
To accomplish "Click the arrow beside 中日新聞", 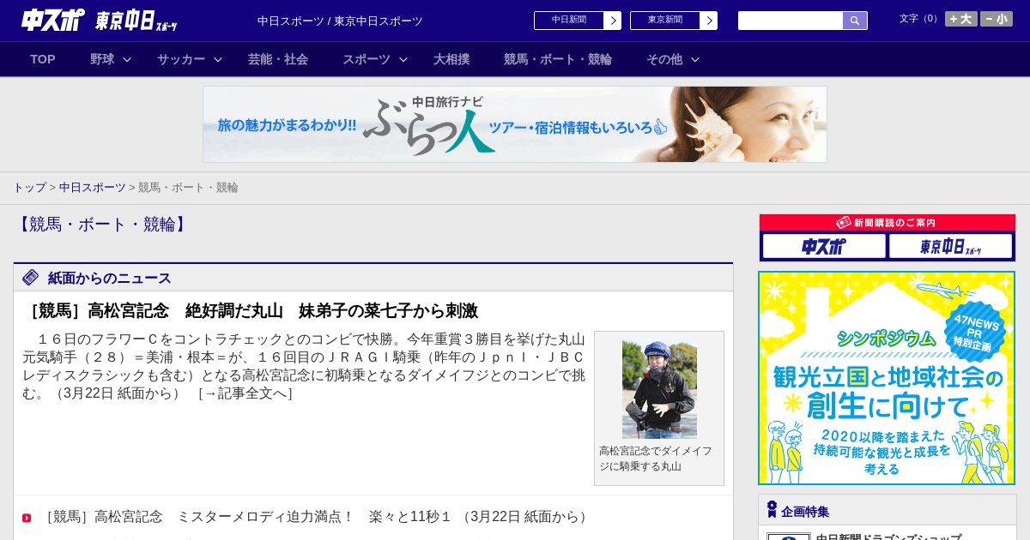I will [x=613, y=21].
